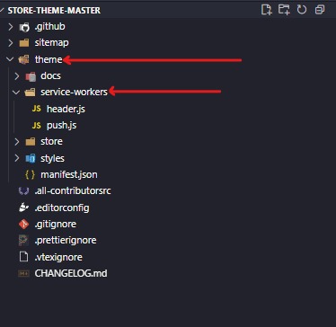This screenshot has height=327, width=336.
Task: Click the New Folder icon
Action: pos(284,10)
